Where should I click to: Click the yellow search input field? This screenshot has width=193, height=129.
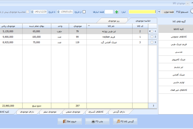[x=142, y=12]
